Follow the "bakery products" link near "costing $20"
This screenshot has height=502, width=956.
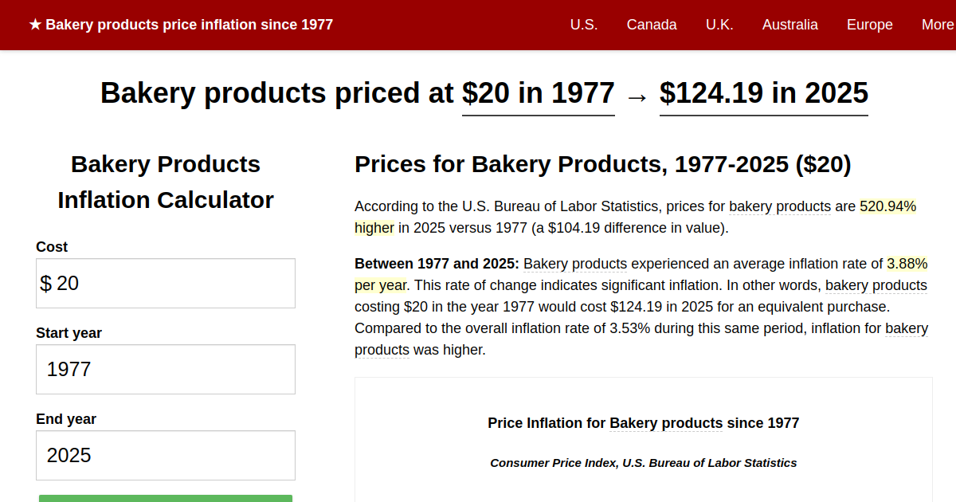click(876, 285)
